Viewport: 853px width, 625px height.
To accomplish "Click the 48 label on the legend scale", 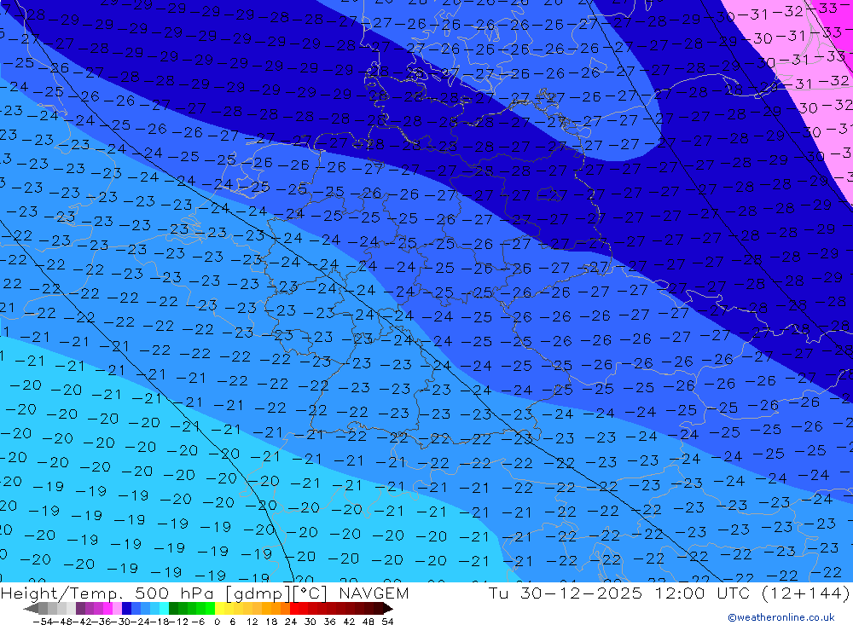I will click(x=368, y=622).
